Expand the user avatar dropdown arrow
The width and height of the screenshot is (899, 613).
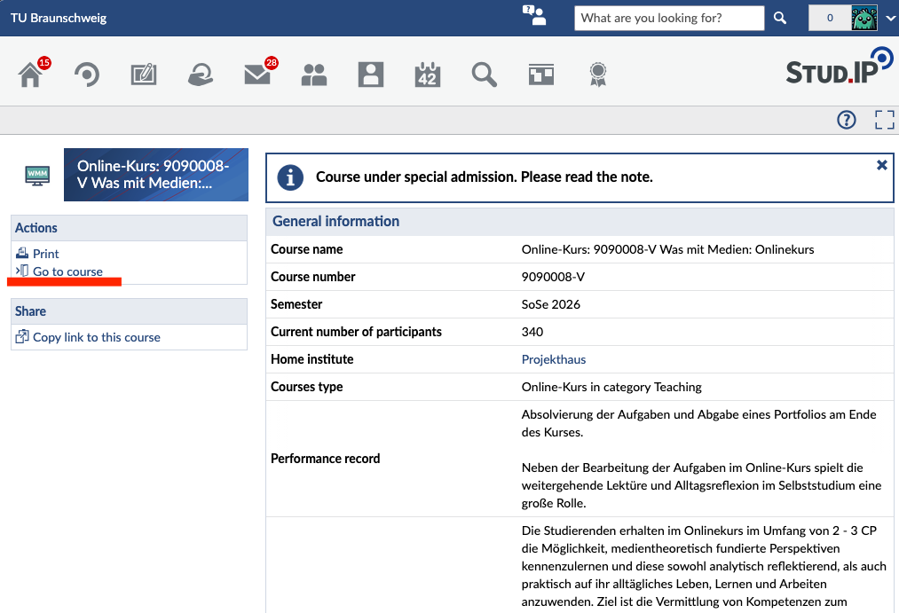890,19
